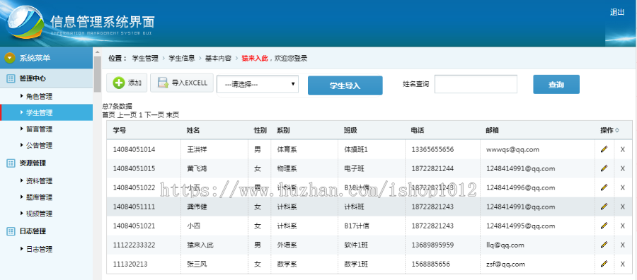This screenshot has height=280, width=637.
Task: Click the department cell 体育系
Action: pos(287,149)
